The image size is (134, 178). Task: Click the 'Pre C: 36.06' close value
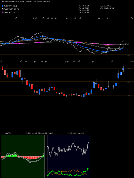pyautogui.click(x=84, y=12)
